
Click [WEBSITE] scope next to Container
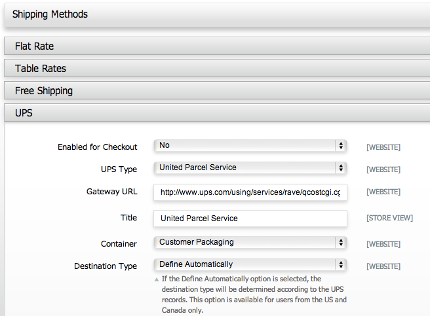[x=383, y=244]
